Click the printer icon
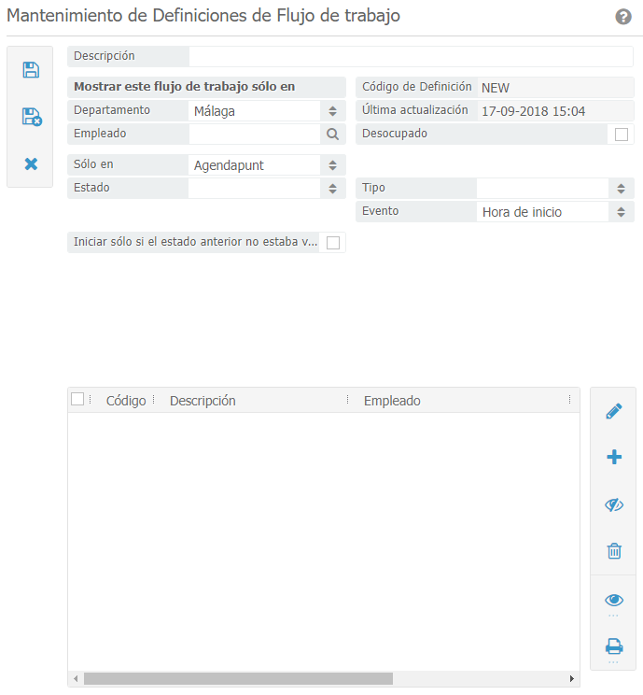643x695 pixels. 614,645
